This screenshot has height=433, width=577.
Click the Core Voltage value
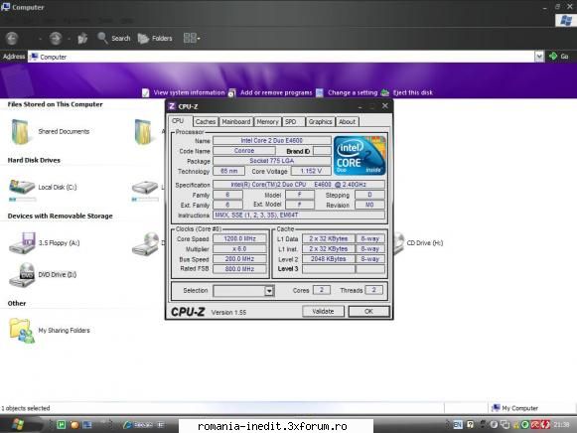coord(311,171)
